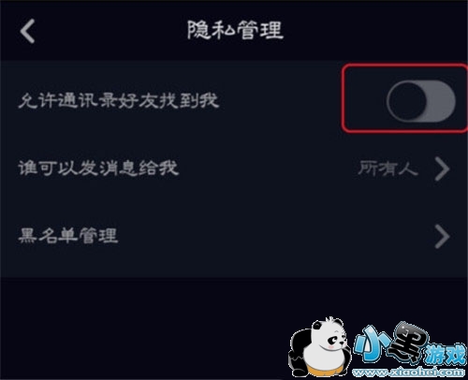Click the panda's yellow shorts
This screenshot has width=468, height=380.
(x=324, y=370)
